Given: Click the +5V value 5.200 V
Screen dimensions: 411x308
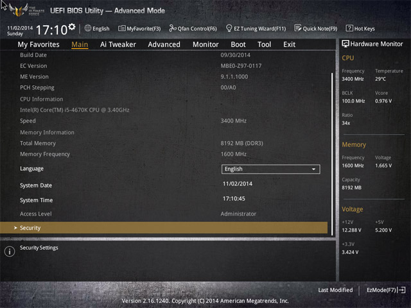Looking at the screenshot, I should pos(383,230).
